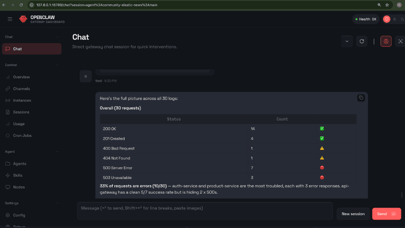Click the Overview bar-chart icon
Viewport: 405px width, 228px height.
(8, 77)
